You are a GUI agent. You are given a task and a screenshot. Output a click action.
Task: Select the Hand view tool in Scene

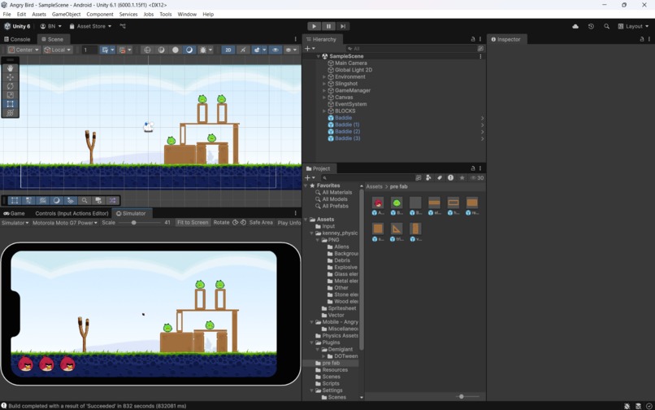(11, 68)
